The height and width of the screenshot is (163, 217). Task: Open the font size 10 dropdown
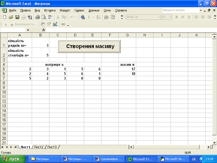click(170, 17)
